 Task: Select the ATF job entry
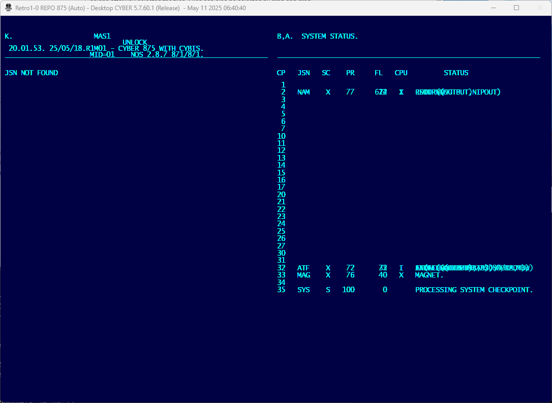[303, 268]
